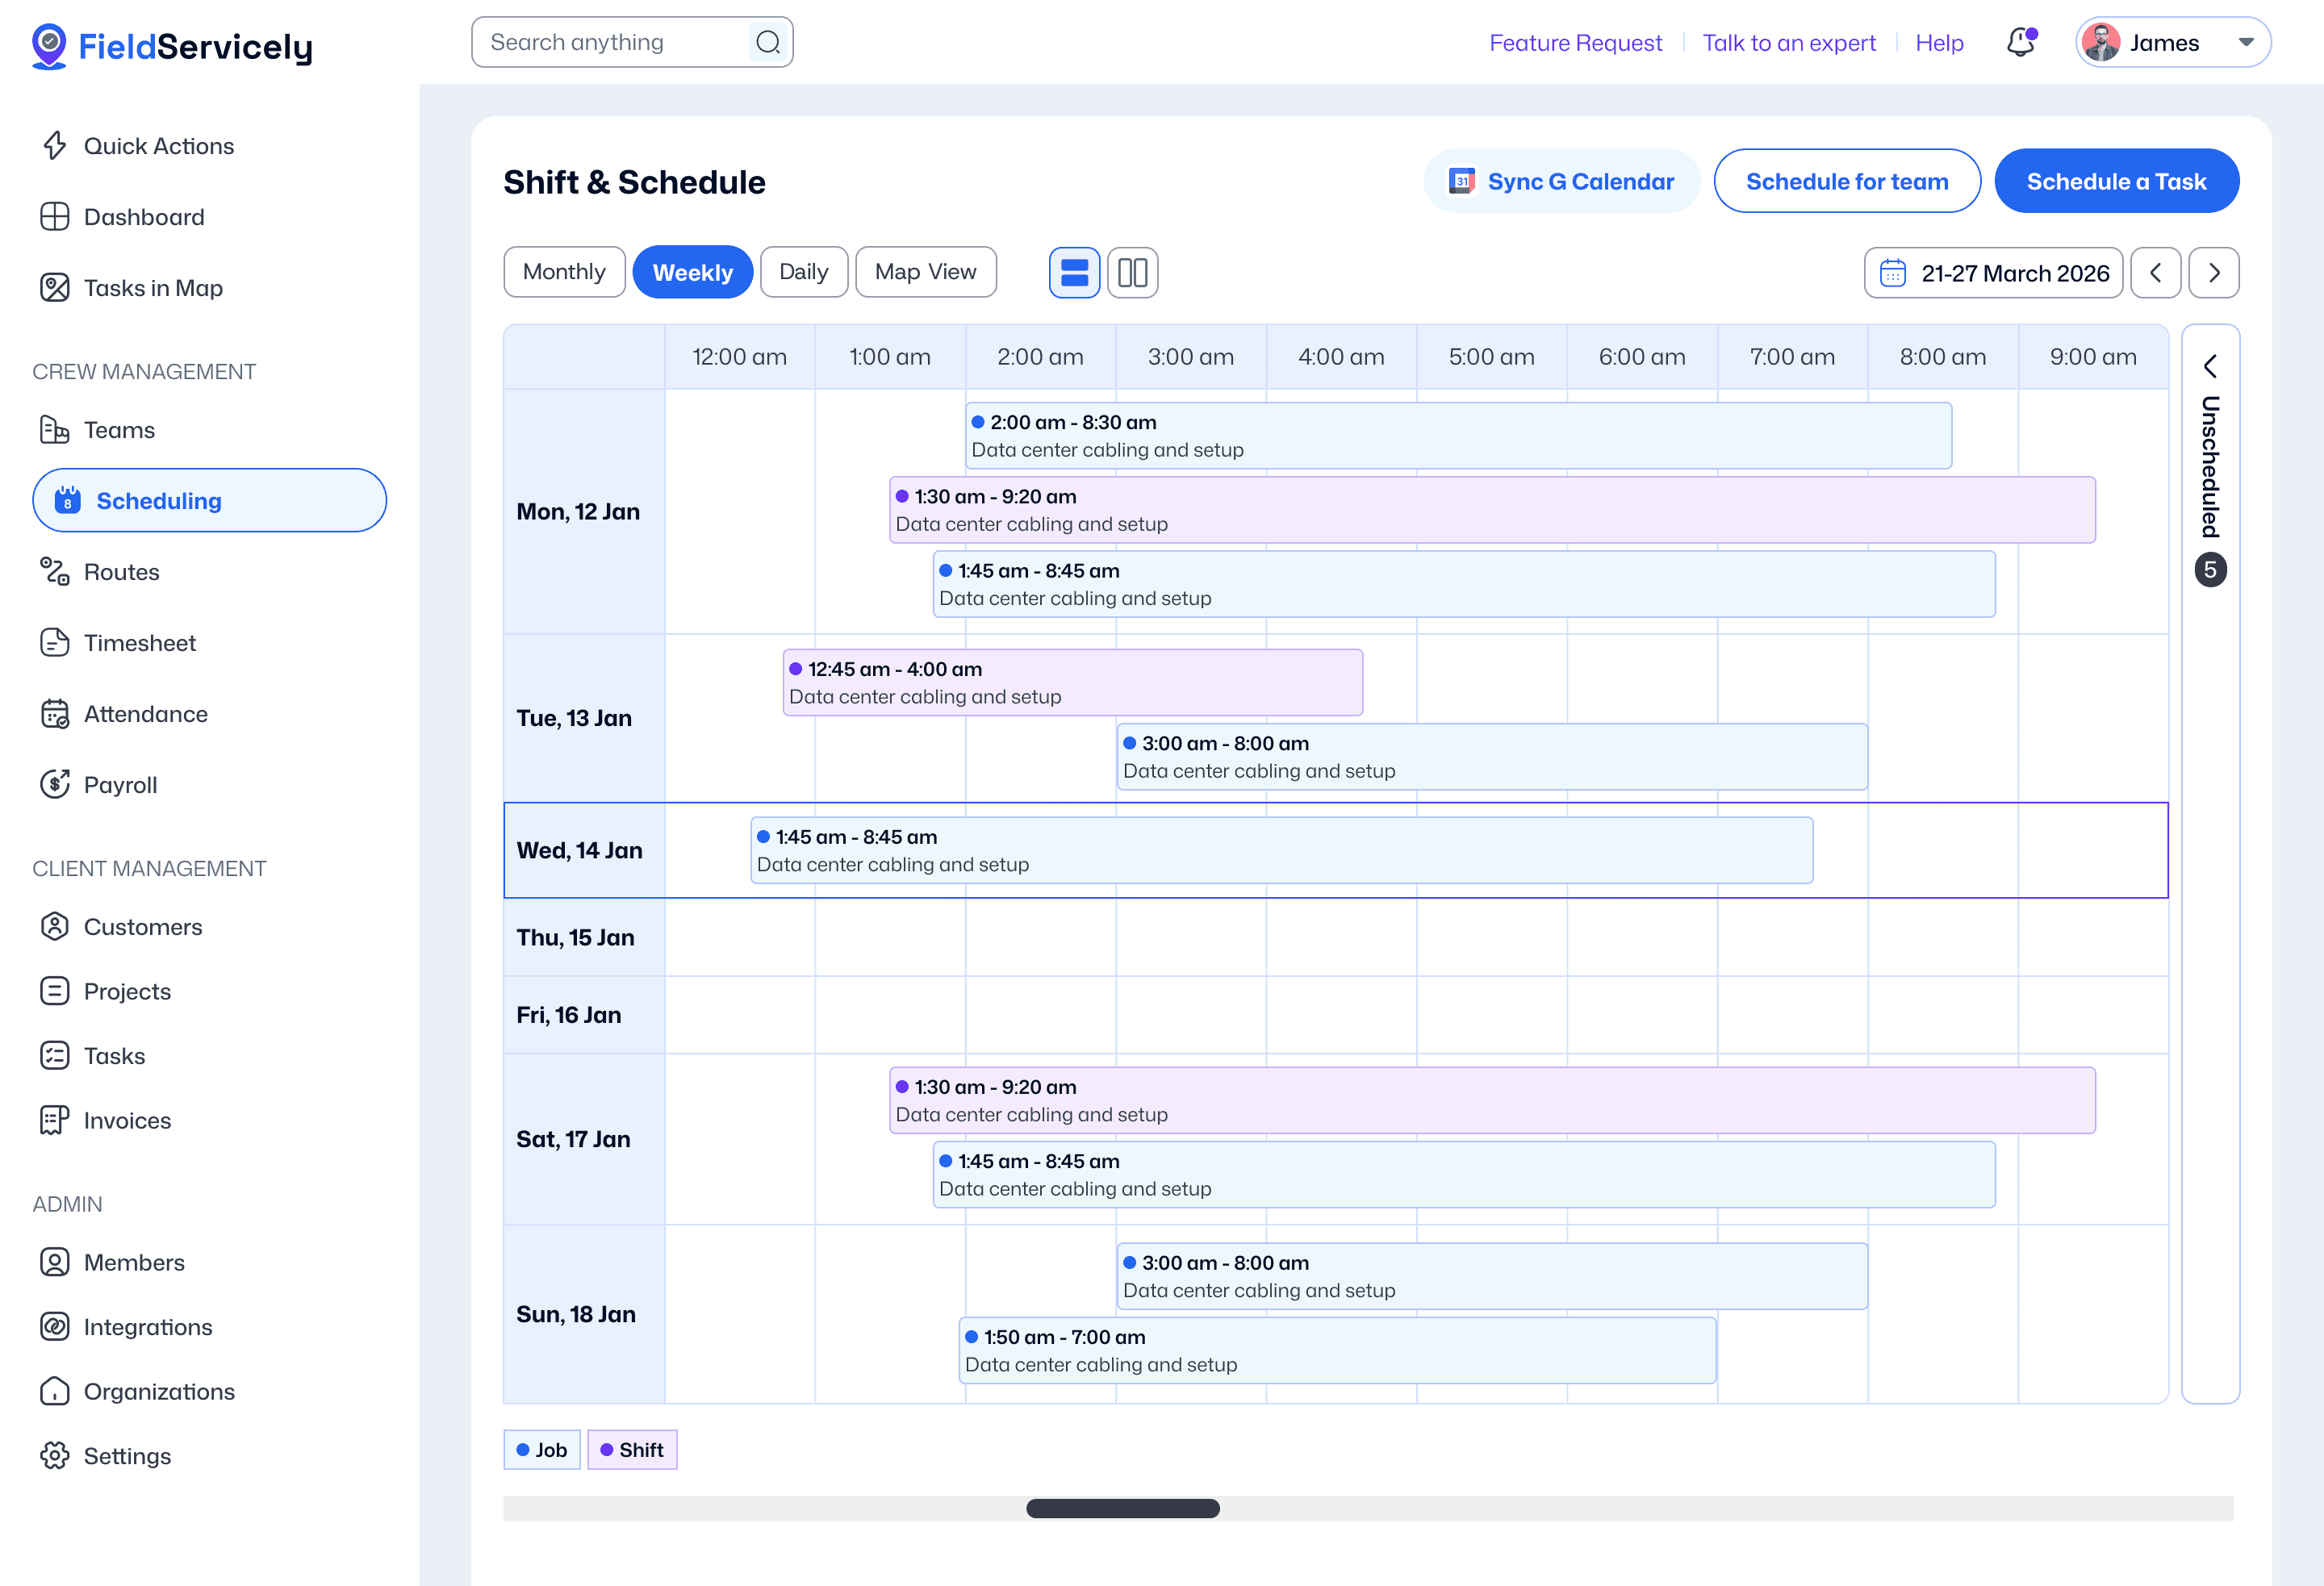This screenshot has width=2324, height=1586.
Task: Open Tasks in Map from sidebar
Action: [x=152, y=288]
